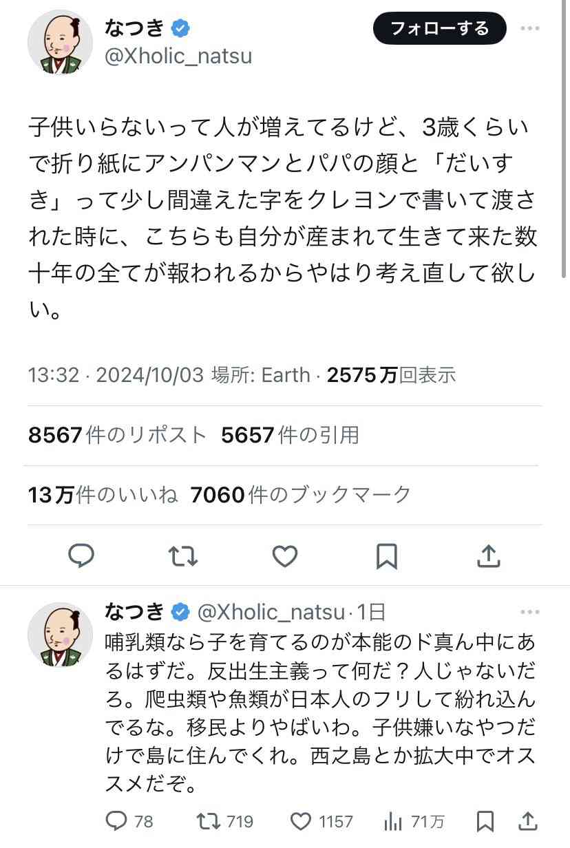This screenshot has width=570, height=848.
Task: Repost the second post showing 719
Action: 225,821
